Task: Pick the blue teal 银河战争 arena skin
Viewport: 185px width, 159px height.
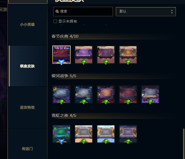Action: [x=84, y=94]
